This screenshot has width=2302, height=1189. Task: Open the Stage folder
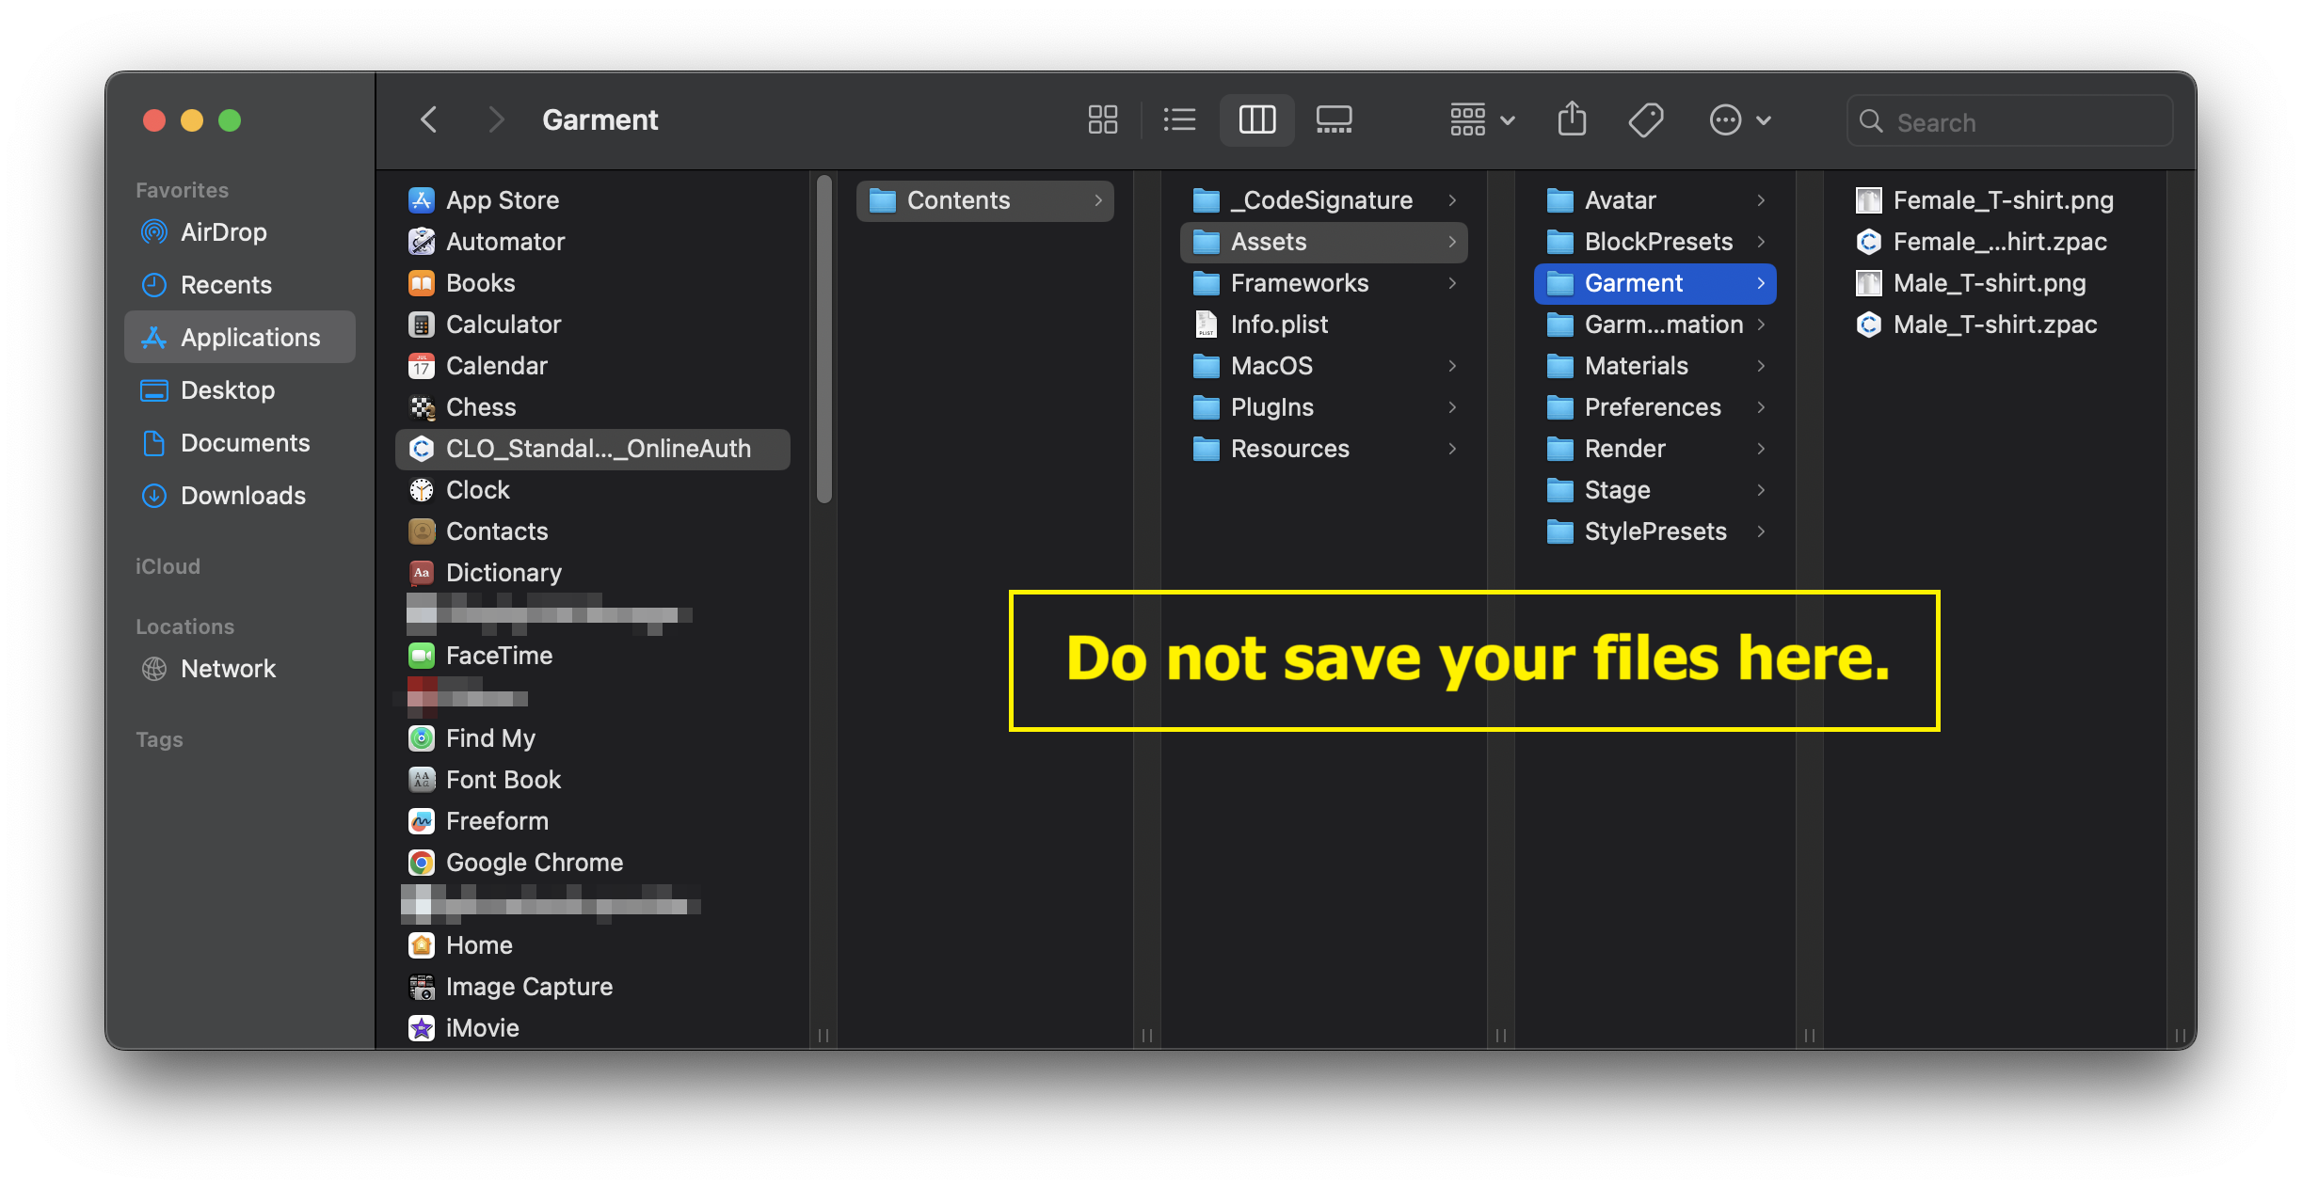click(1655, 490)
